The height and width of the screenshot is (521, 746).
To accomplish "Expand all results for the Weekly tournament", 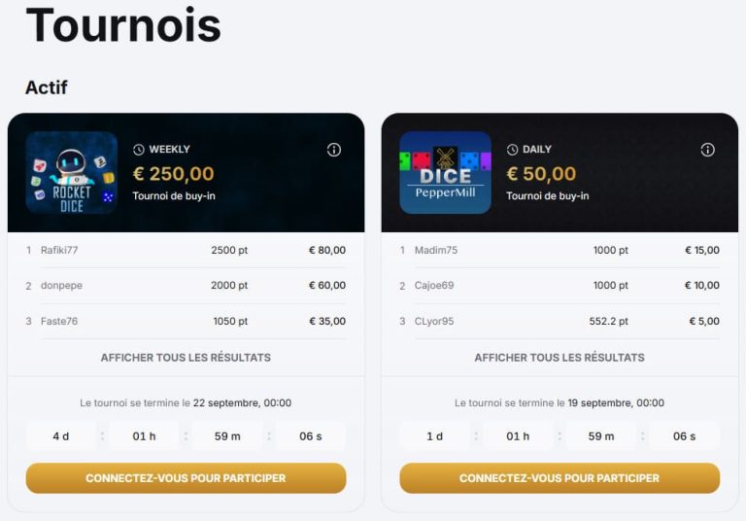I will pyautogui.click(x=186, y=358).
